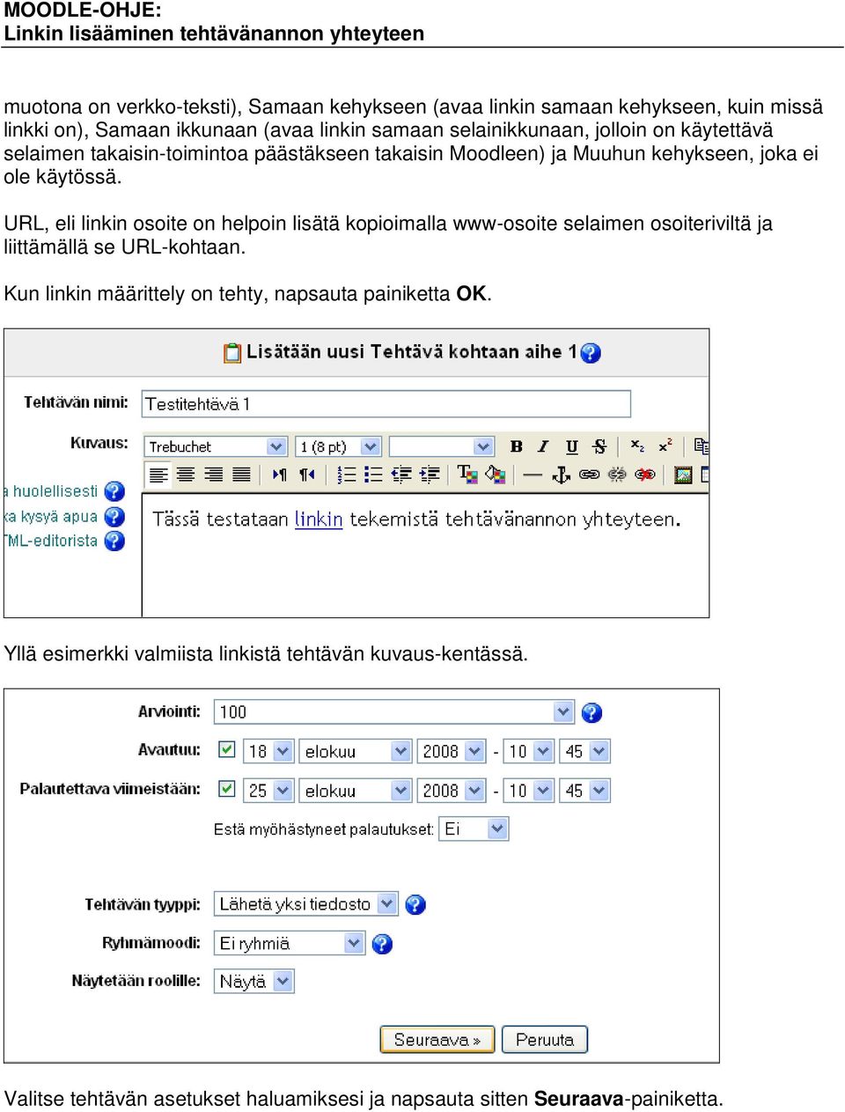Image resolution: width=845 pixels, height=1112 pixels.
Task: Decrease the text indent
Action: [401, 475]
